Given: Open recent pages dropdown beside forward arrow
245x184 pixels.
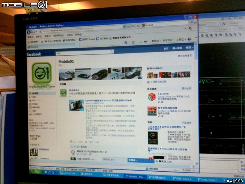Looking at the screenshot, I should pyautogui.click(x=36, y=32).
